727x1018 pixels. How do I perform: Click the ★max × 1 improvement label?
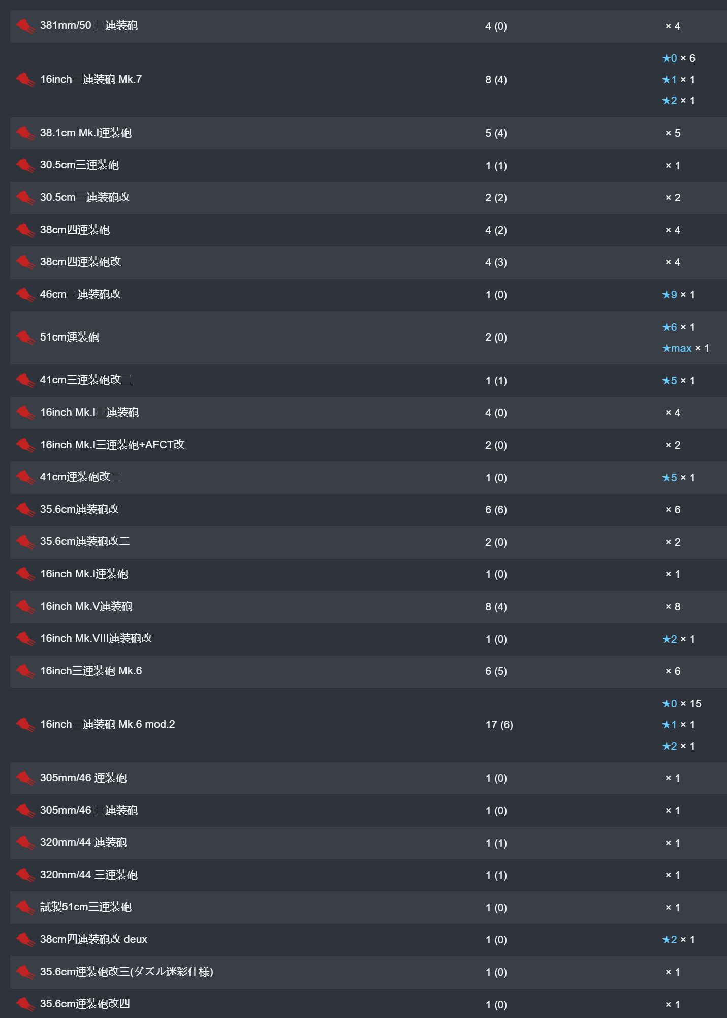[685, 348]
